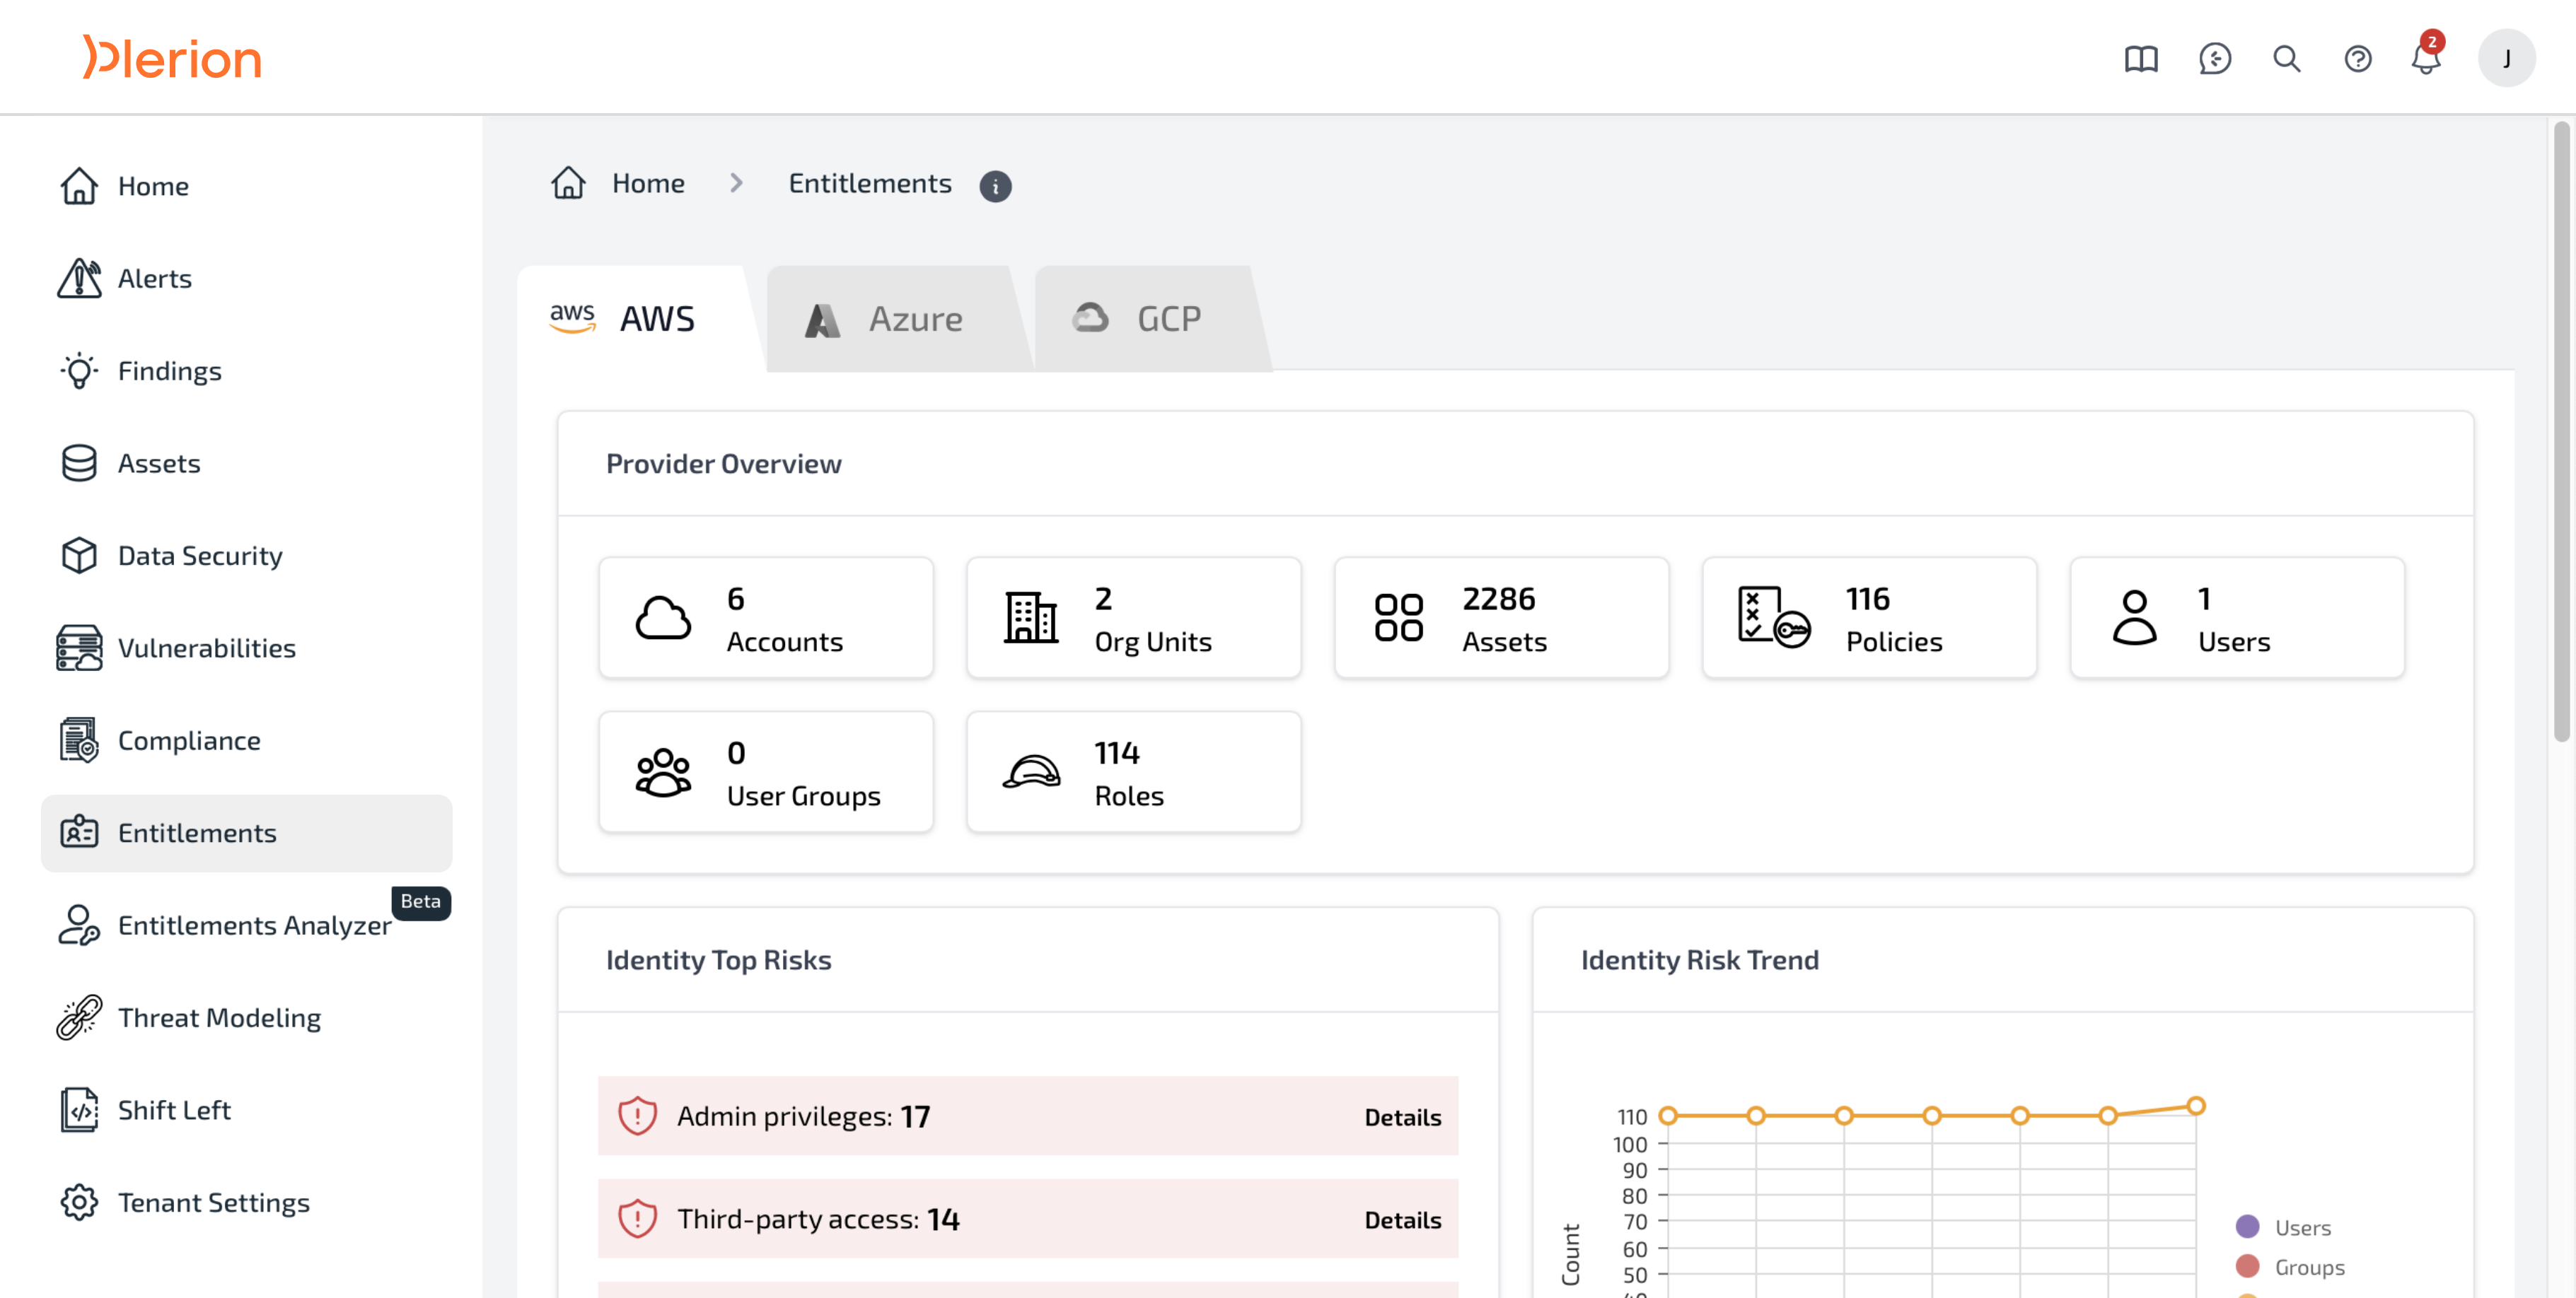The height and width of the screenshot is (1298, 2576).
Task: Go to Vulnerabilities in the sidebar
Action: tap(206, 648)
